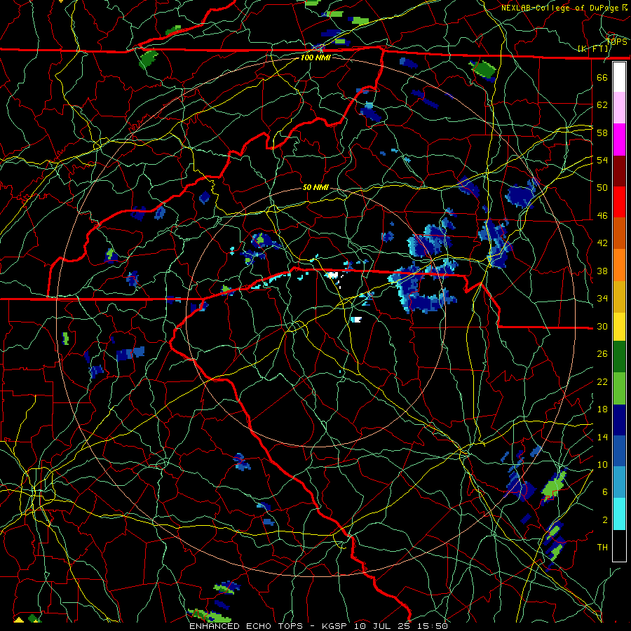Click the legend value "18"
The height and width of the screenshot is (631, 631).
pos(602,409)
